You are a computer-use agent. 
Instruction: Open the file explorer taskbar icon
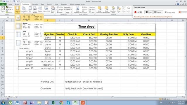39,103
